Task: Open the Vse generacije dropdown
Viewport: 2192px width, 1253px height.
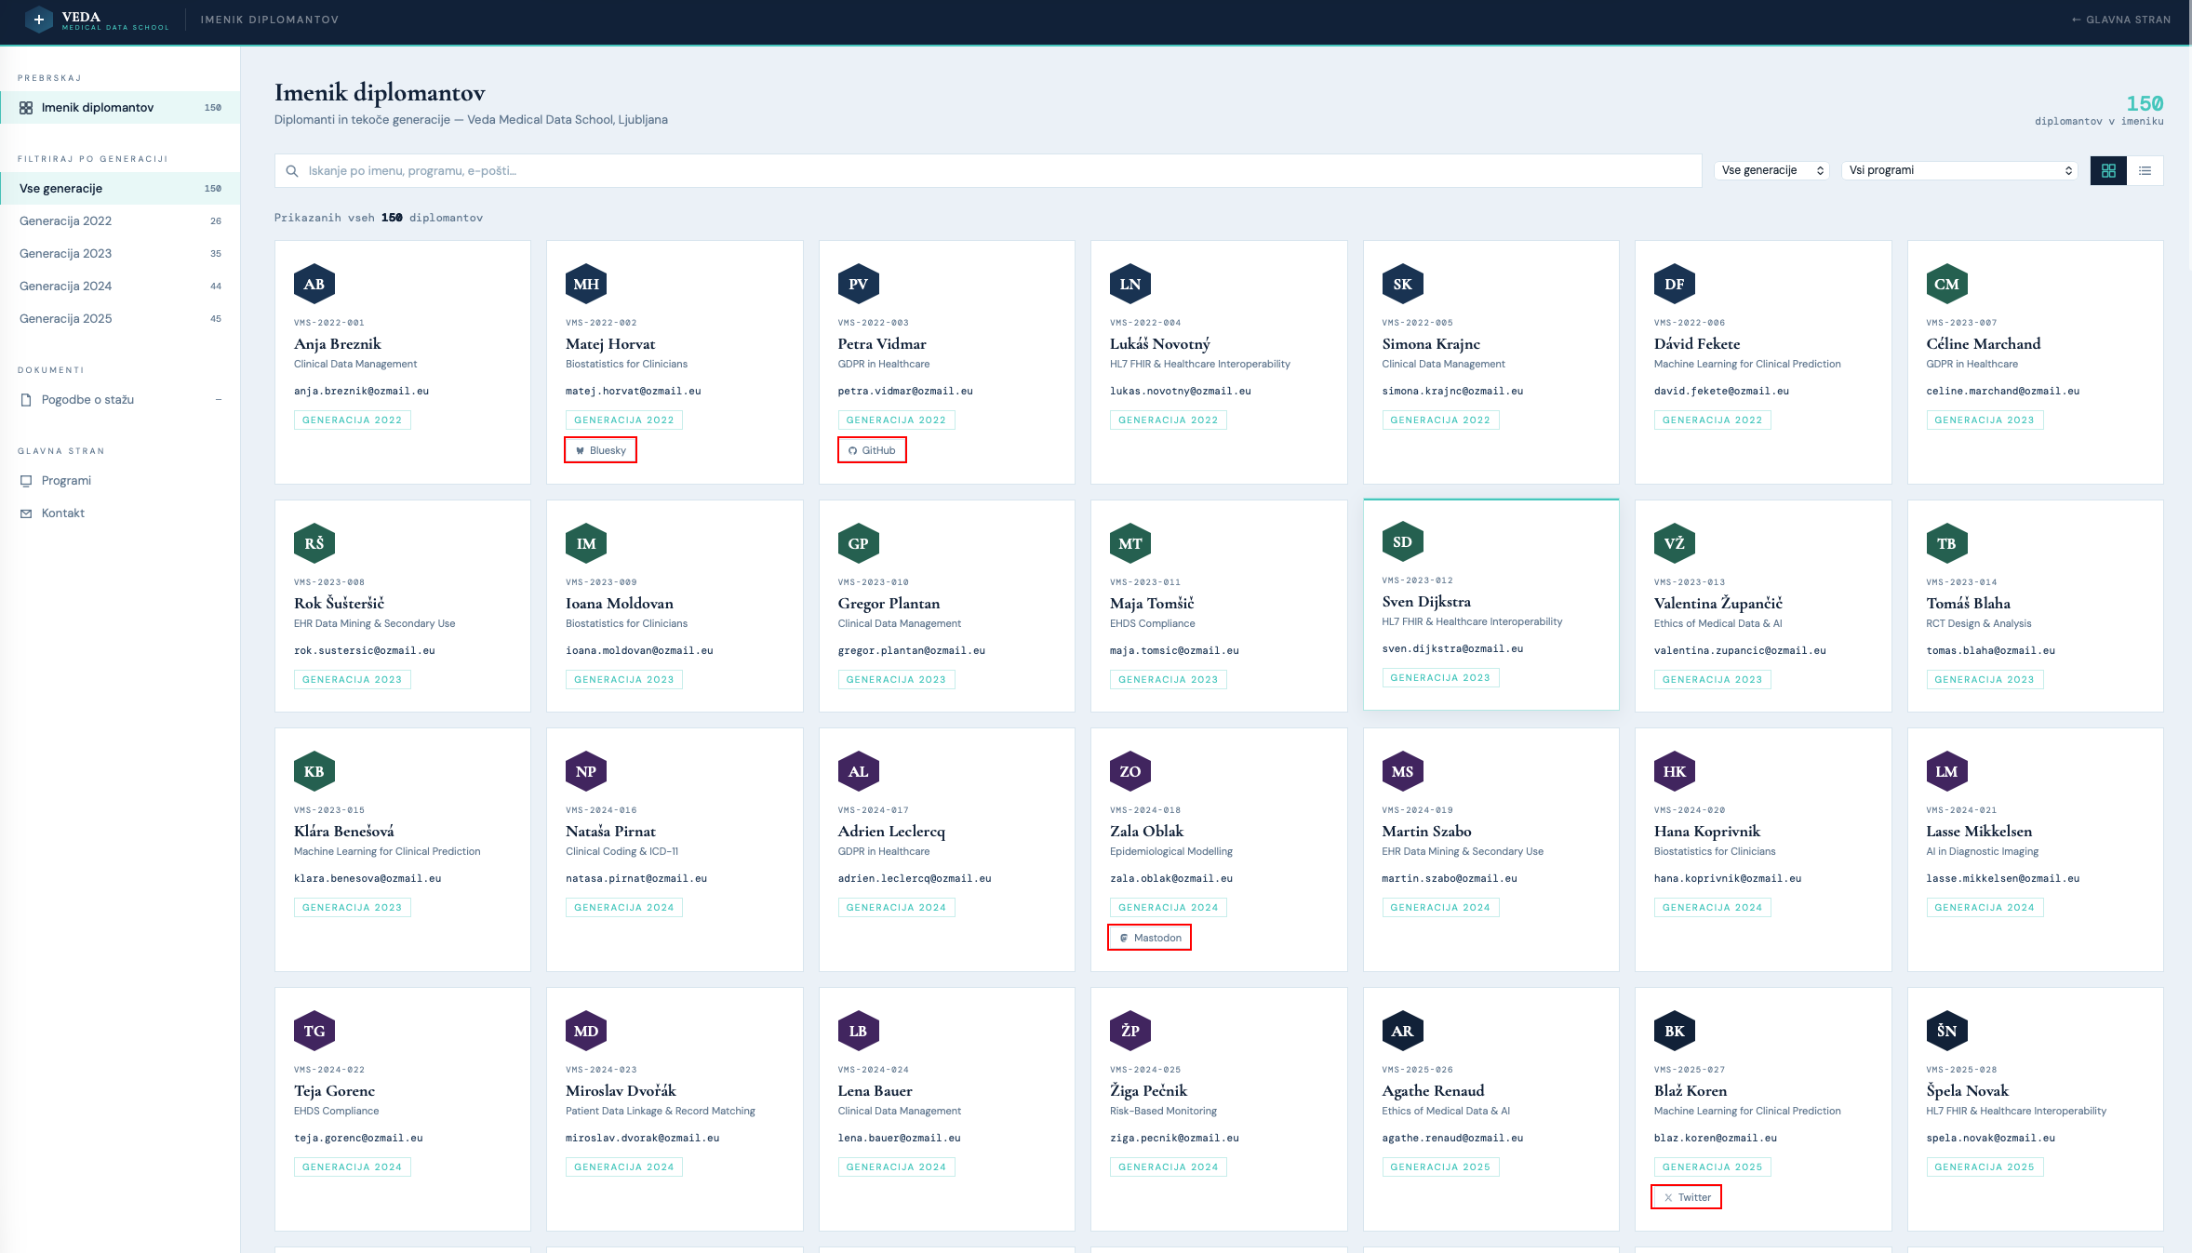Action: point(1772,170)
